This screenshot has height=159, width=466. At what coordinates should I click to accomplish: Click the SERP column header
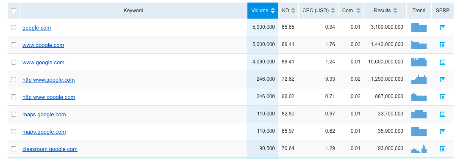tap(443, 11)
